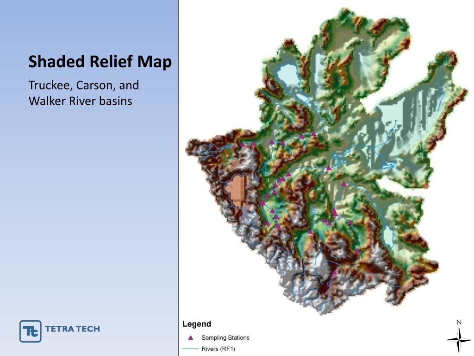This screenshot has width=474, height=356.
Task: Select the 'Shaded Relief Map' title
Action: 100,62
